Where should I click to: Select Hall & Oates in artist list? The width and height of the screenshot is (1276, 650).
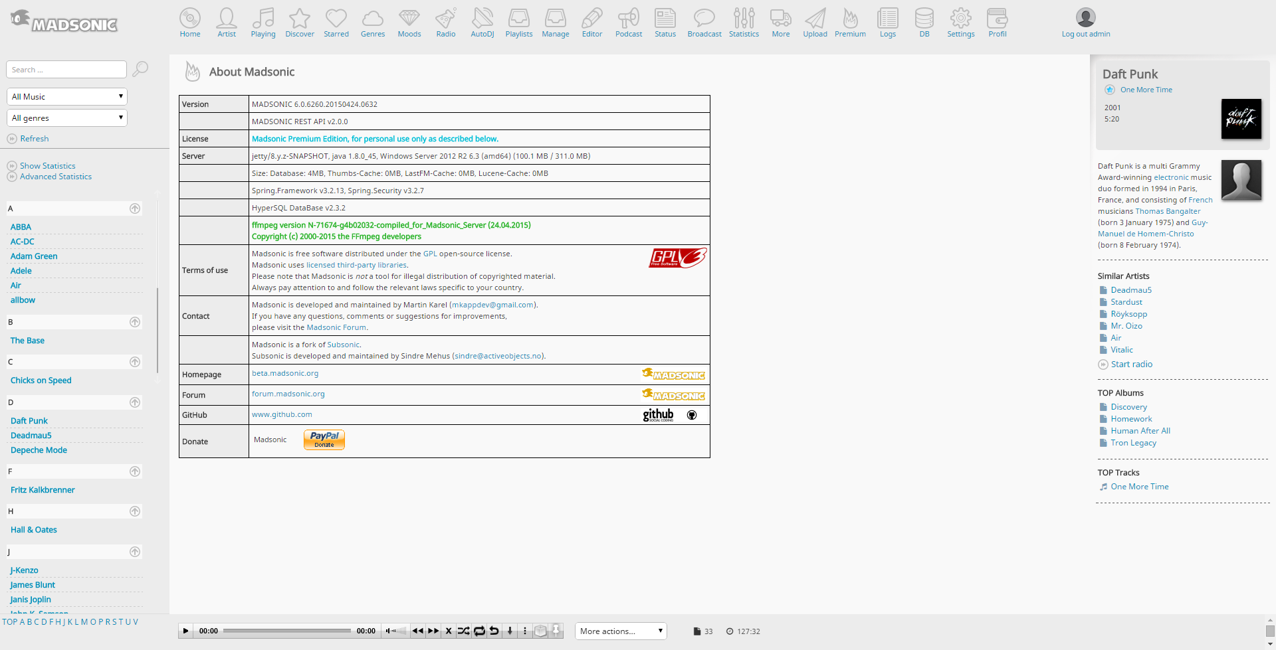coord(34,530)
